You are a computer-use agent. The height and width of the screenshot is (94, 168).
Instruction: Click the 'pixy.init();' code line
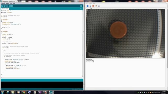pos(6,27)
